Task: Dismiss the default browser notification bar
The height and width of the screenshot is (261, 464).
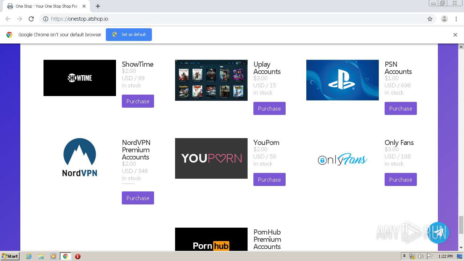Action: [x=455, y=35]
